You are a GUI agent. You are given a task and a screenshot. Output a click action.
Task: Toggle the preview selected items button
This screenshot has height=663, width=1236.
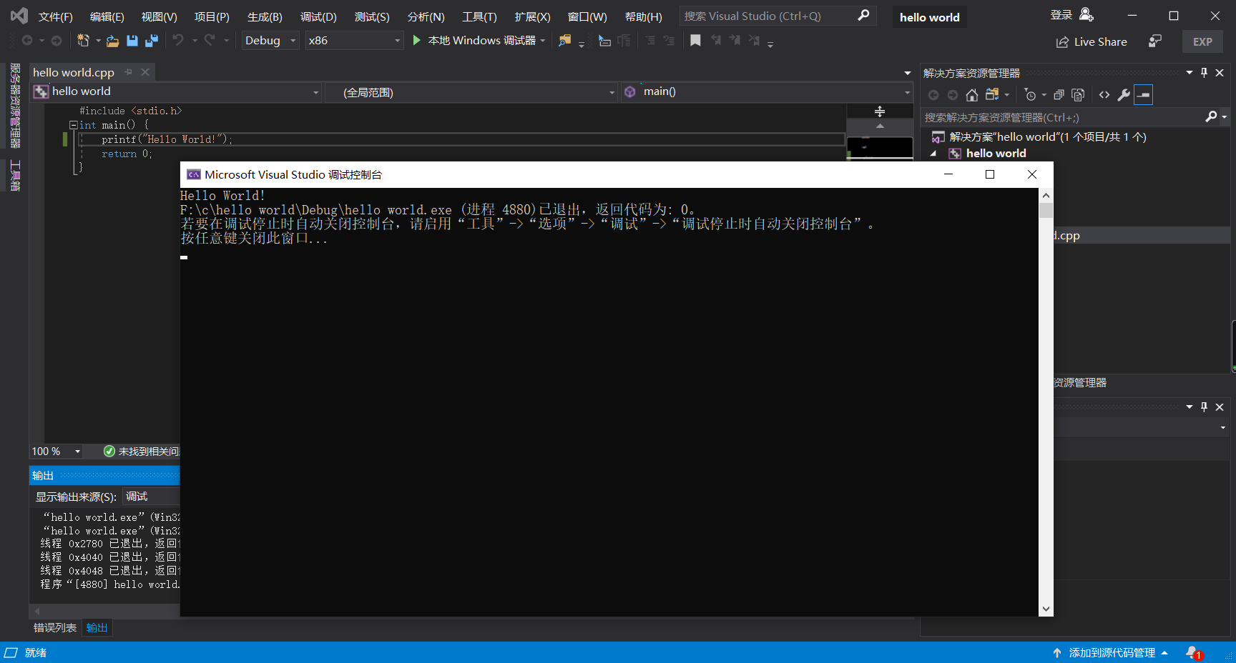click(1143, 95)
